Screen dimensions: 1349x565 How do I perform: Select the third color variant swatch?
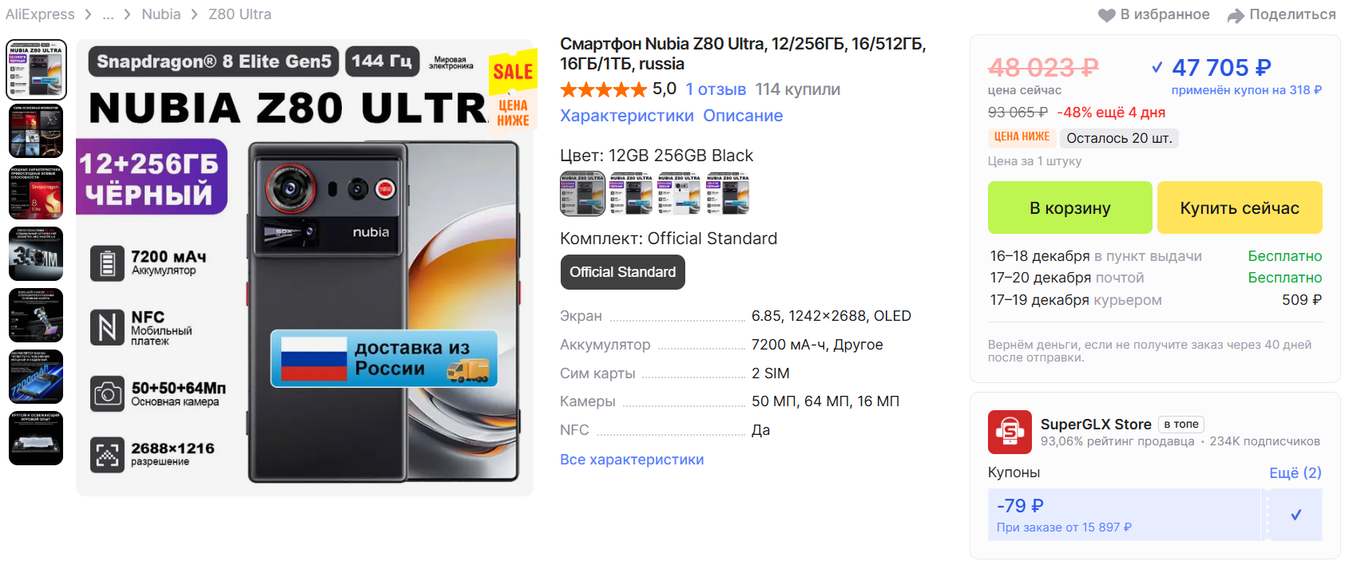pyautogui.click(x=679, y=194)
